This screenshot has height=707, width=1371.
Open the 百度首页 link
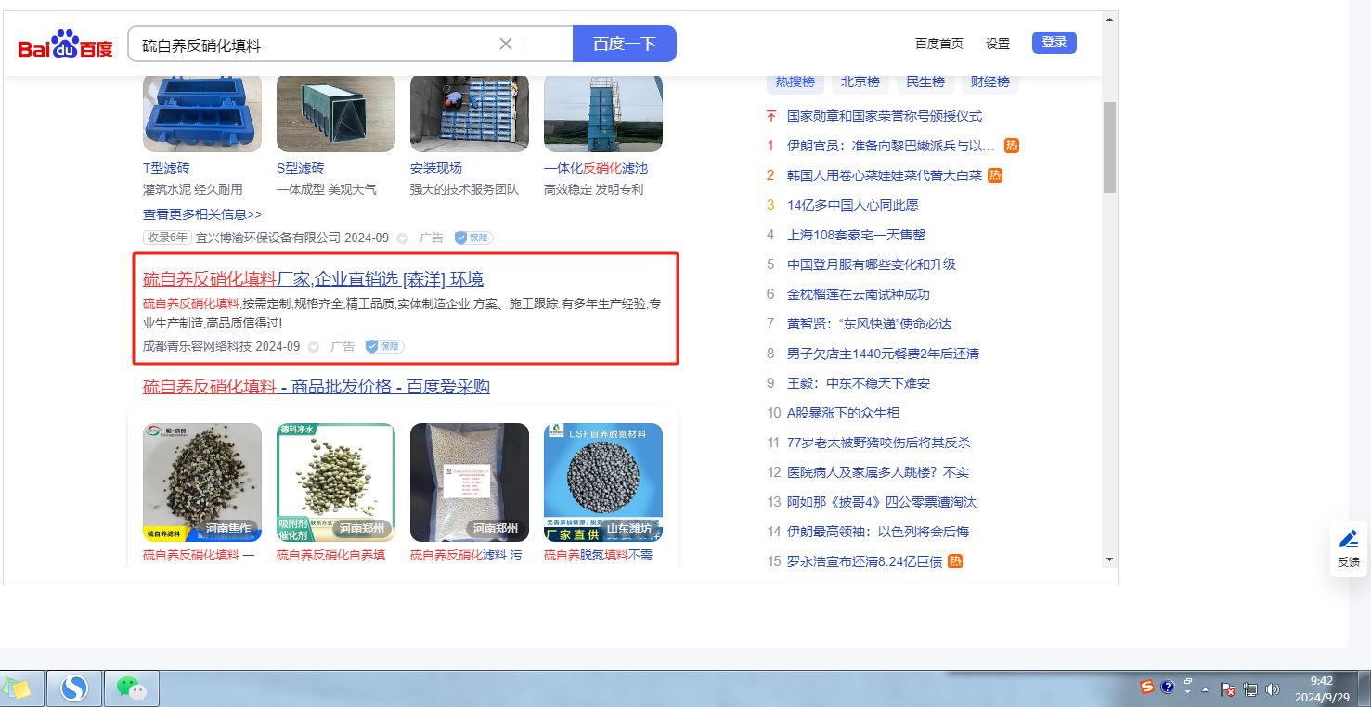point(939,44)
